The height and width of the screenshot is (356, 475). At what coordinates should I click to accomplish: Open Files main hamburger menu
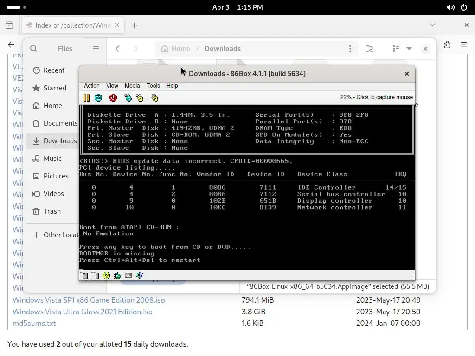(96, 48)
